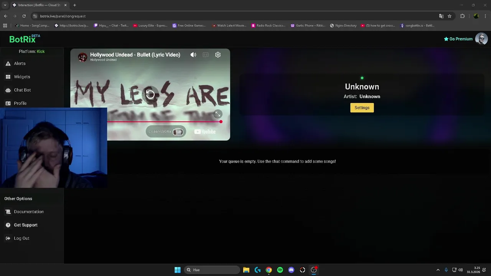Toggle closed captions on the video
Screen dimensions: 491x276
pos(206,55)
